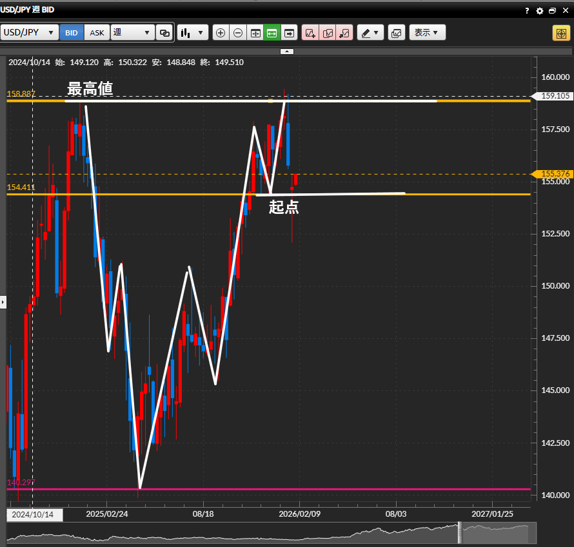The height and width of the screenshot is (547, 574).
Task: Click the add technical indicator icon
Action: pyautogui.click(x=310, y=33)
